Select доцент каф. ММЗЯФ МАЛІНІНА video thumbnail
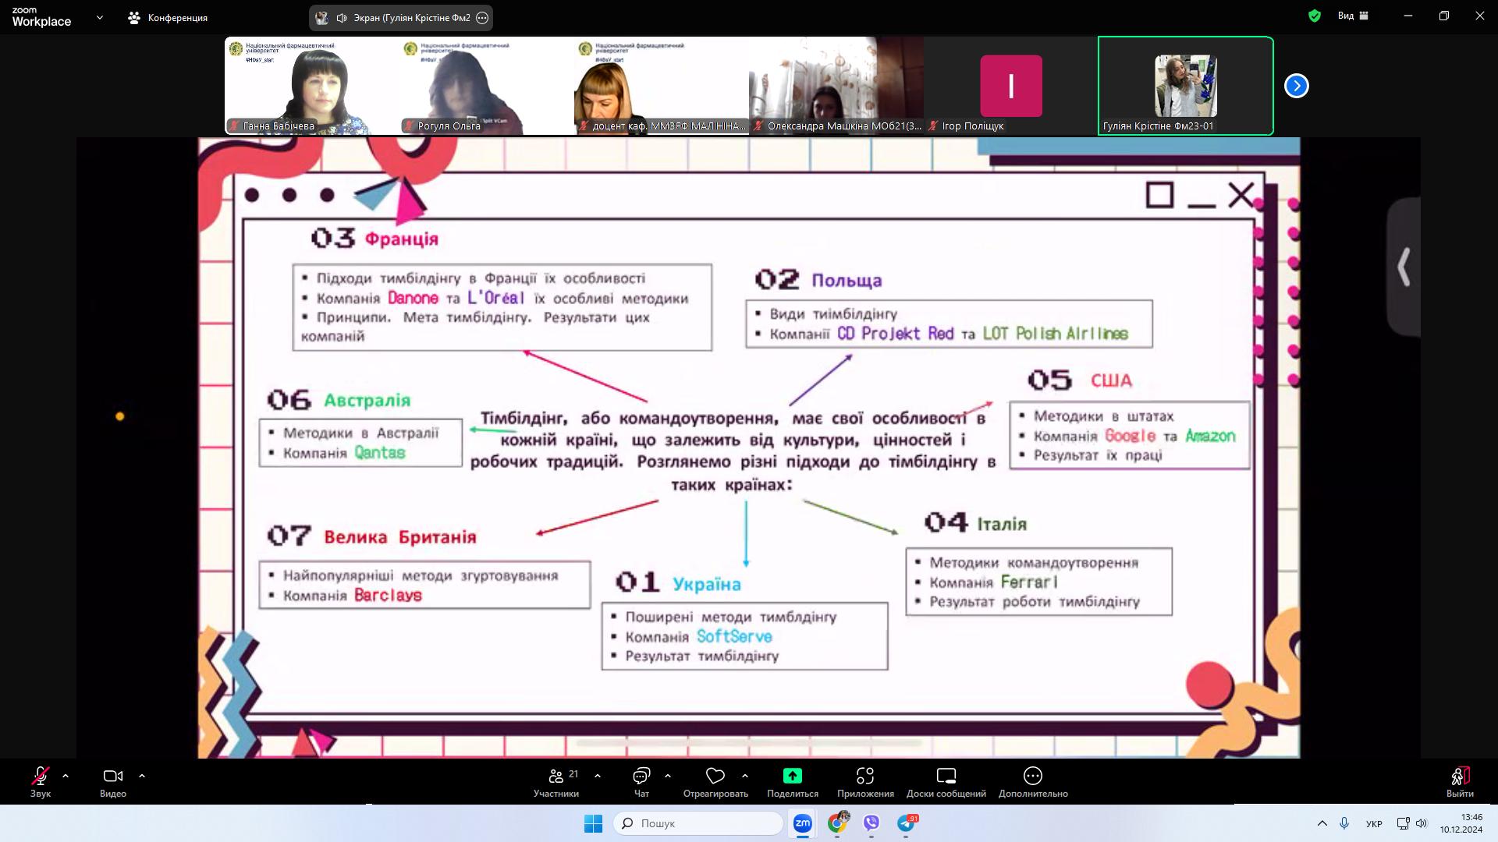1498x842 pixels. [x=662, y=86]
